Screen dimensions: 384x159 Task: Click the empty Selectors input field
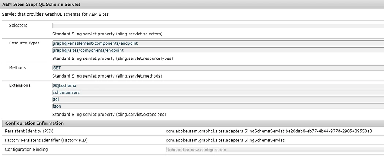click(x=218, y=26)
